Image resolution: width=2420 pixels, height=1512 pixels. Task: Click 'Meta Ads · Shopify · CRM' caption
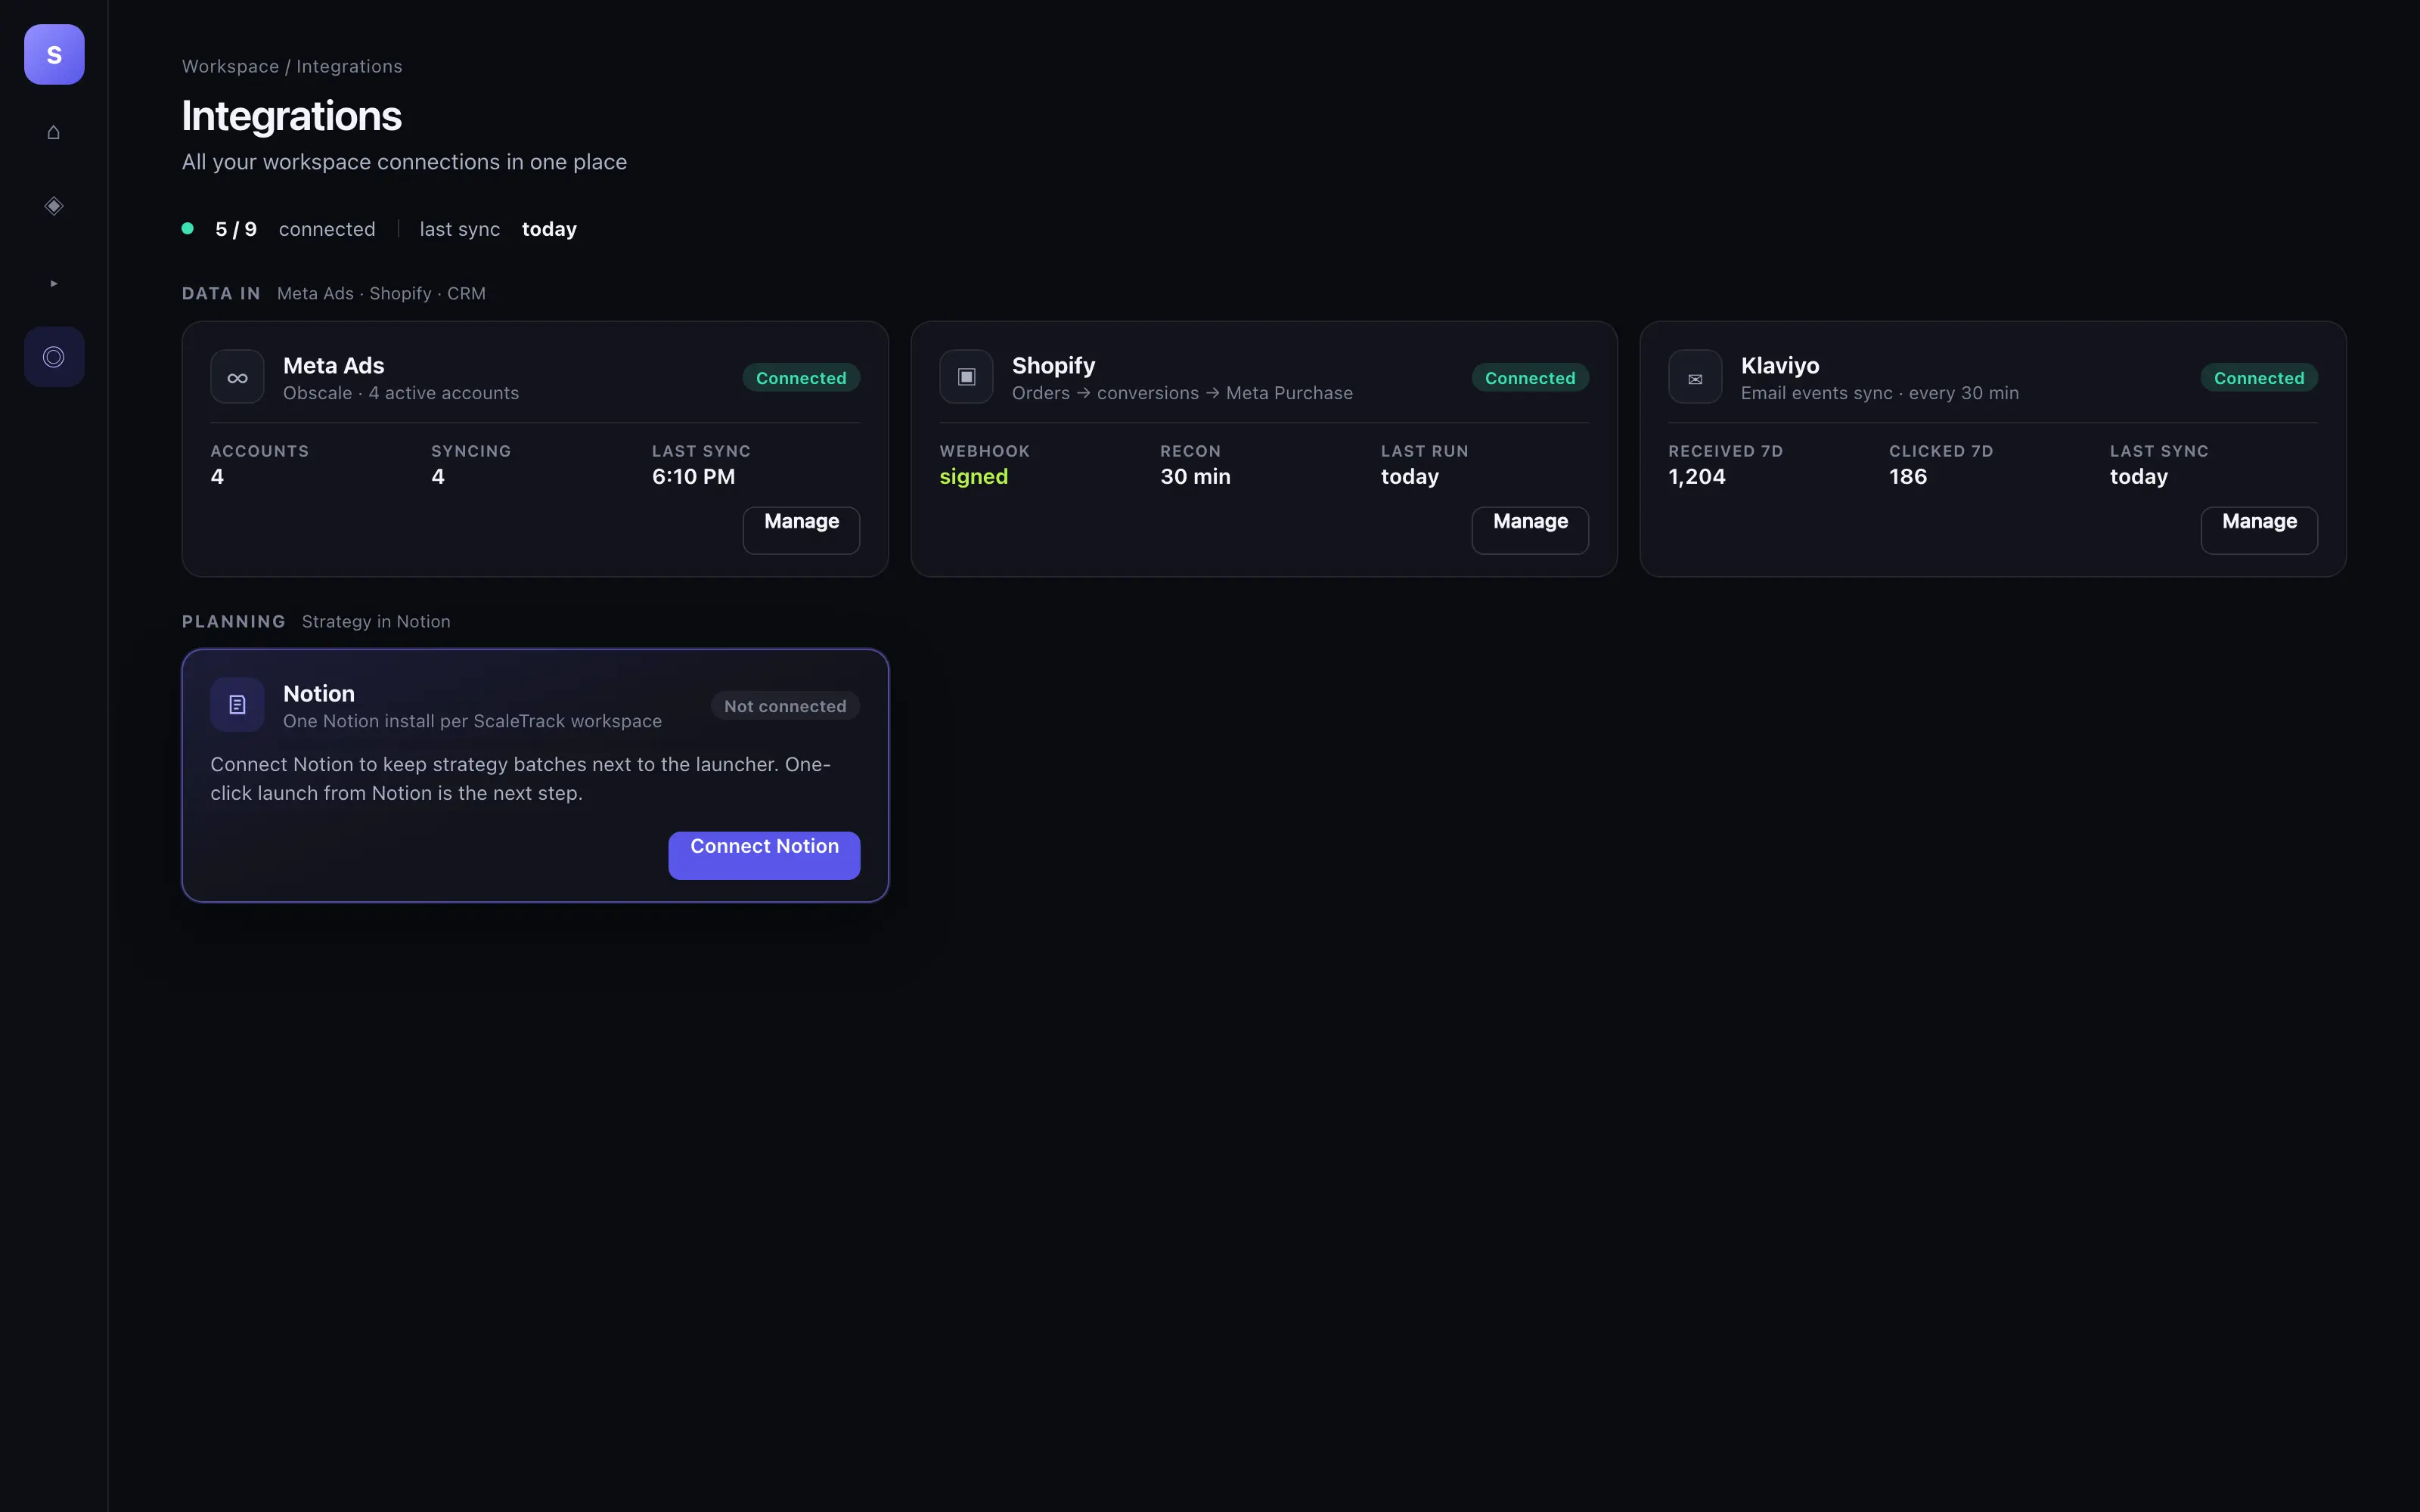click(x=381, y=293)
